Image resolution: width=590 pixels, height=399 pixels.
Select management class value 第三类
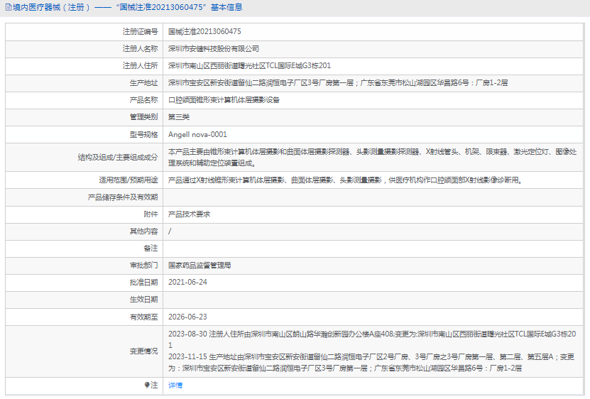[x=179, y=117]
